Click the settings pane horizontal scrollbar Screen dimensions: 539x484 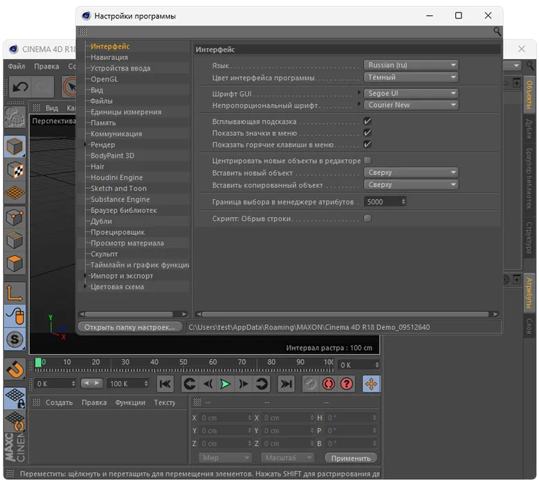(347, 314)
